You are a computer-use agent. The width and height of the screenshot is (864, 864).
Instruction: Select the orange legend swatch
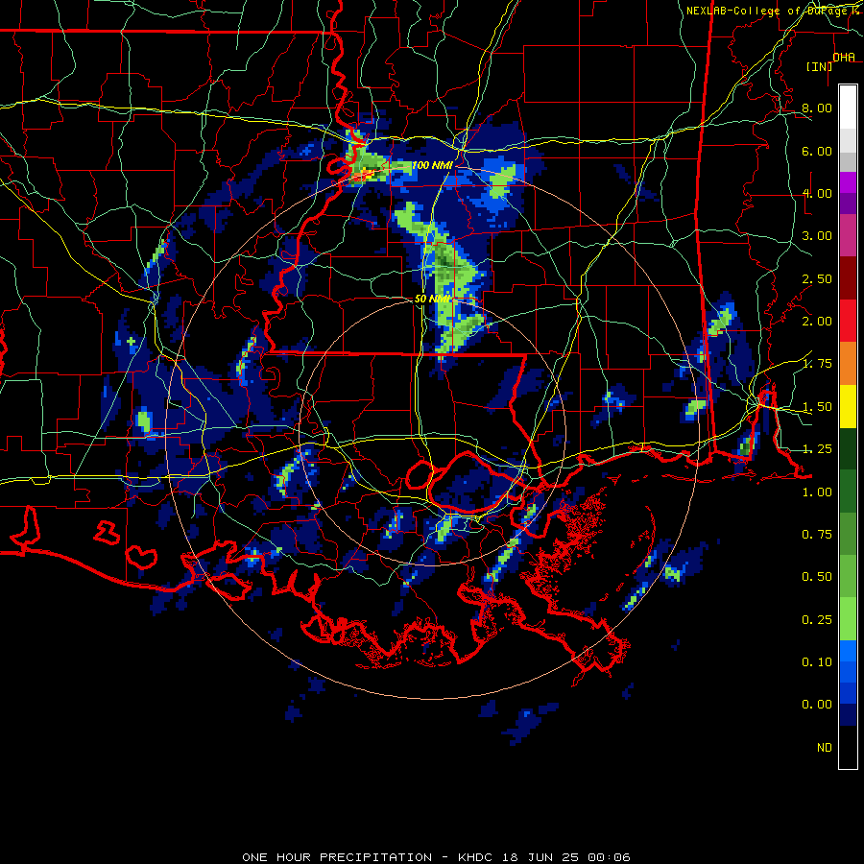pos(848,364)
